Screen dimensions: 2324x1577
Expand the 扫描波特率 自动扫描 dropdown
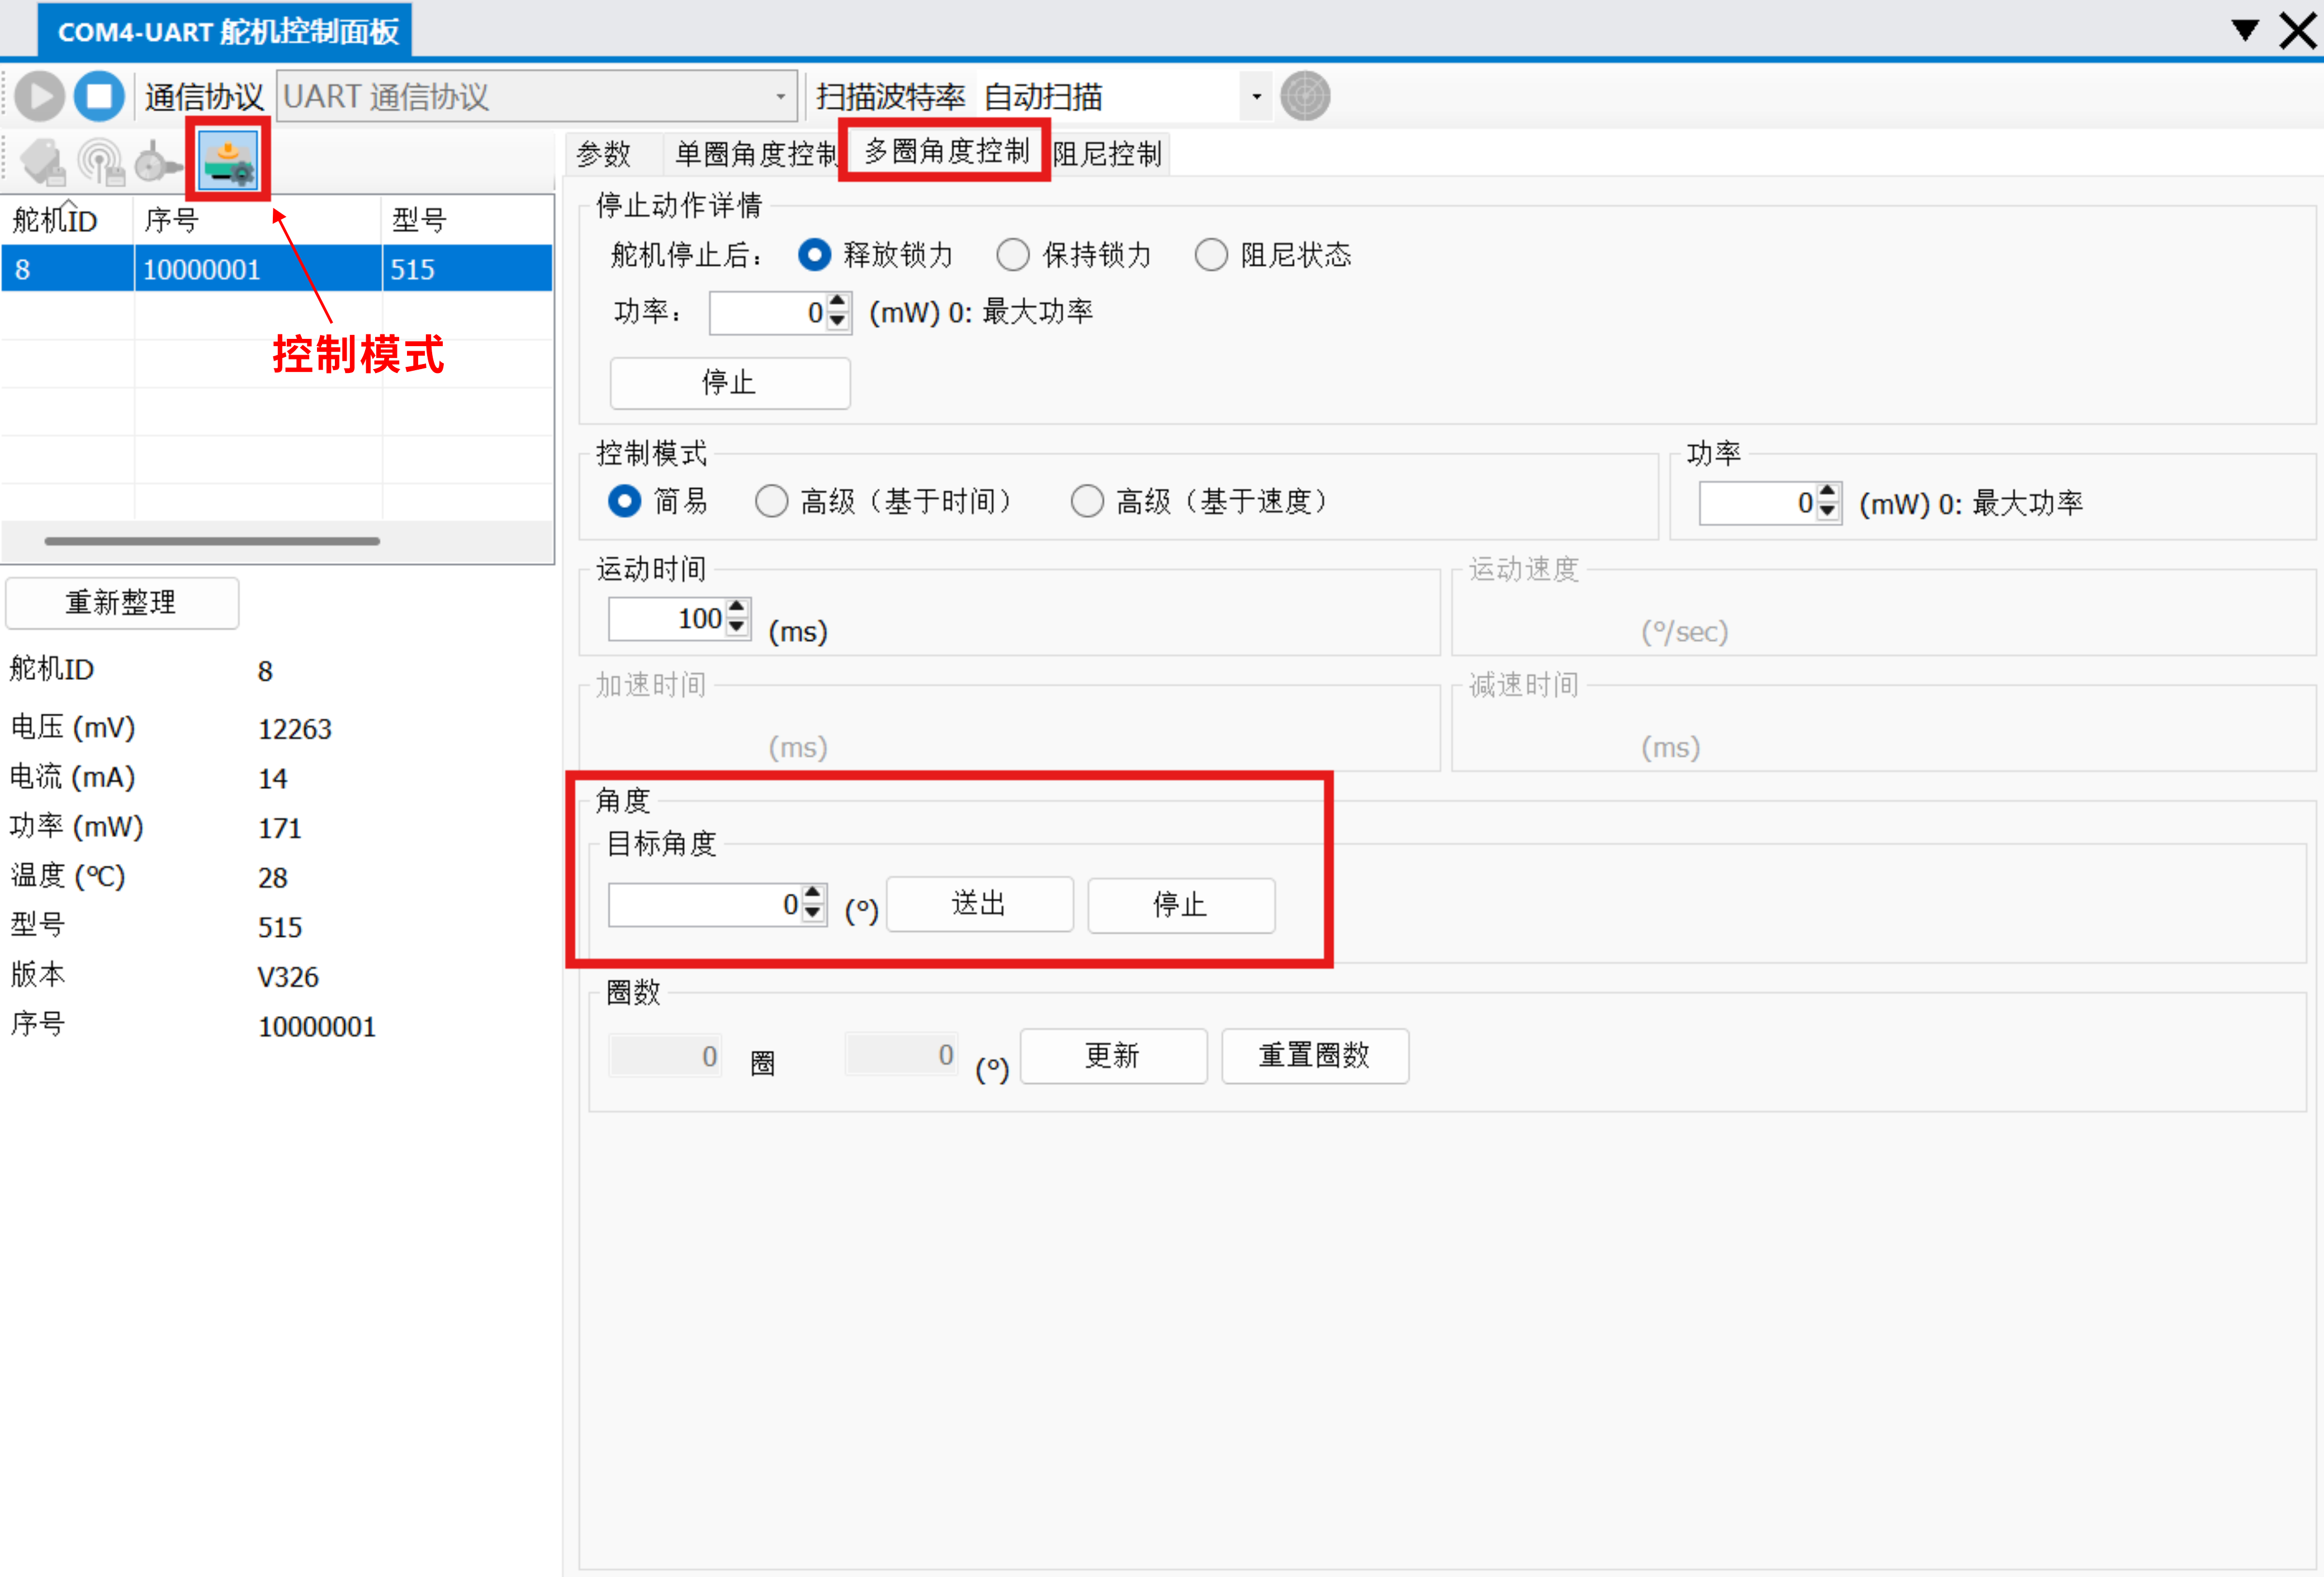pos(1256,97)
